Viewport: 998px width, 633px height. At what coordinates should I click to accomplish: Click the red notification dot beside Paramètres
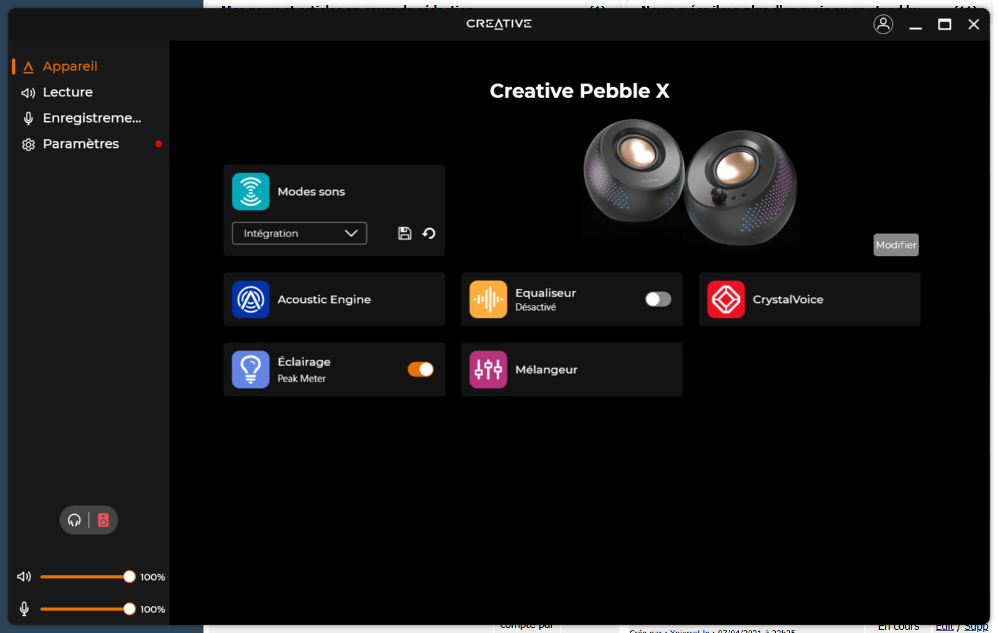tap(158, 144)
